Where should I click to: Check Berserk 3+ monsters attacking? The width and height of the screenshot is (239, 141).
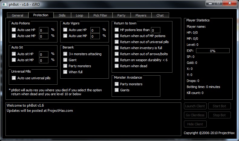coord(65,54)
